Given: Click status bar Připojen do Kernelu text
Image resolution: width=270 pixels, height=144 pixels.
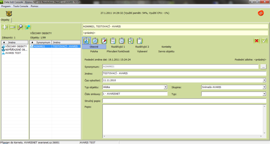Looking at the screenshot, I should pyautogui.click(x=30, y=142).
